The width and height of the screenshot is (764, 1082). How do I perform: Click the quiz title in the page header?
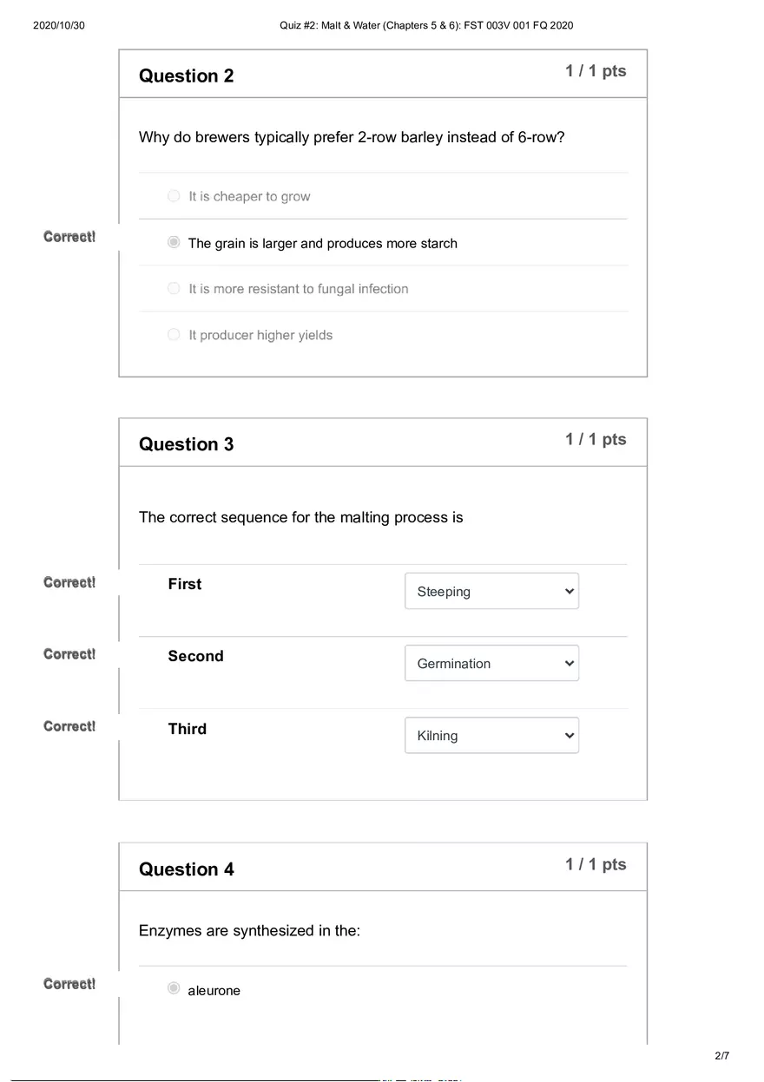pyautogui.click(x=426, y=25)
